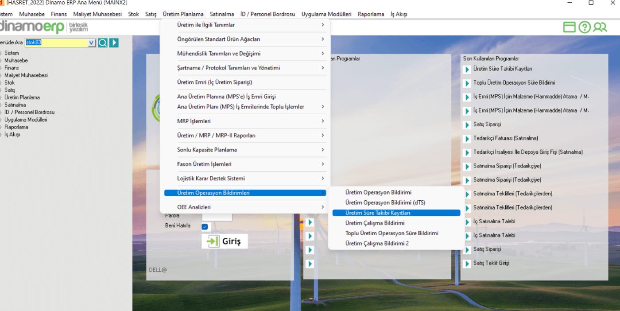Click the green users icon in the header
620x311 pixels.
(600, 27)
